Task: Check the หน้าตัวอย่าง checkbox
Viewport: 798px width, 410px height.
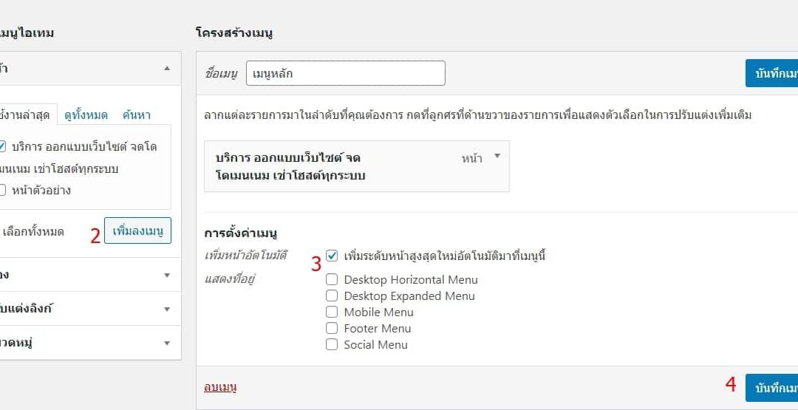Action: pos(1,191)
